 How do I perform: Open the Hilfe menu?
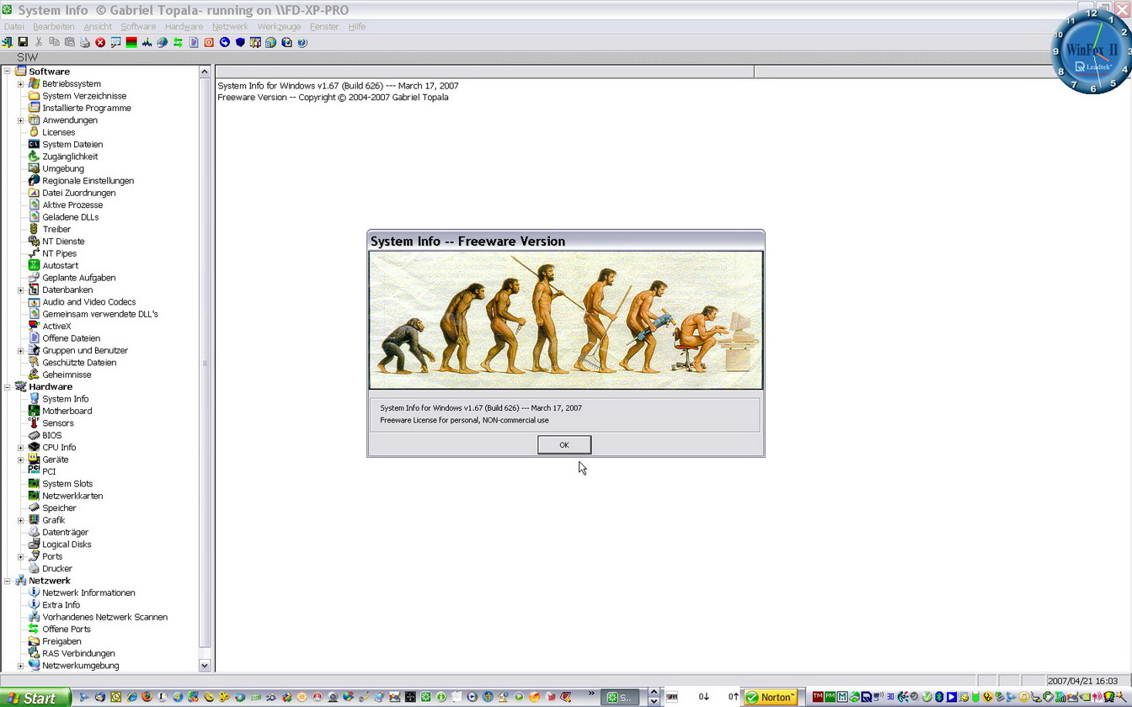click(x=357, y=27)
